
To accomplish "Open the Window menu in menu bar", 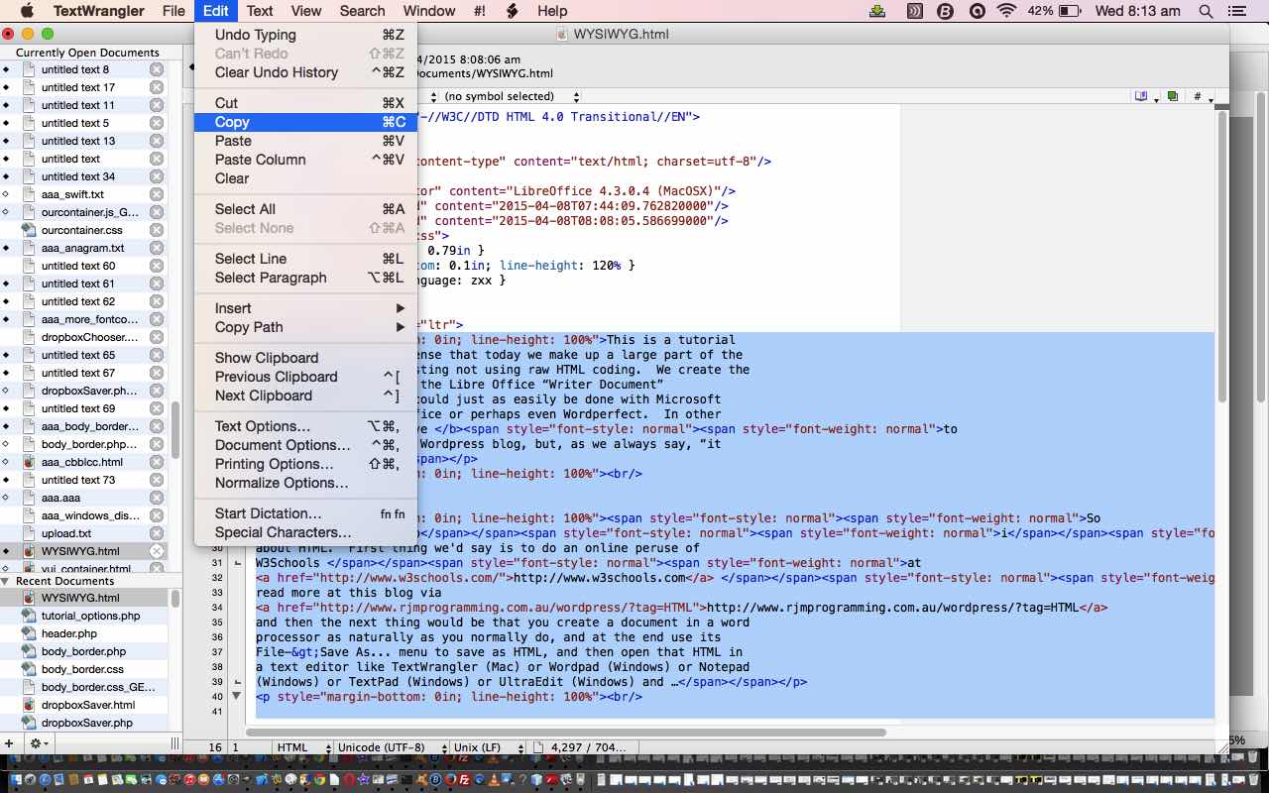I will [x=429, y=11].
